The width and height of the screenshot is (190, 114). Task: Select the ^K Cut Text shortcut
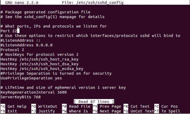[137, 106]
